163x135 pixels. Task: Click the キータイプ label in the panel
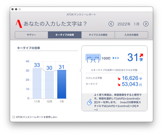click(x=92, y=84)
